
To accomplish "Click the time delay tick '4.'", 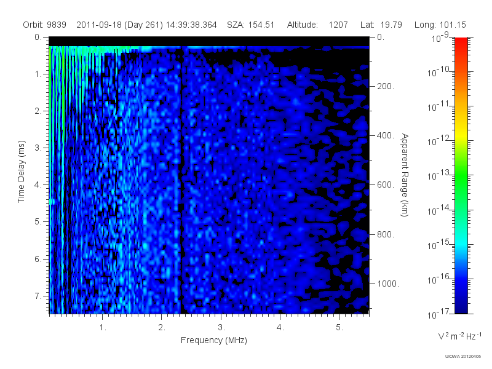I will [38, 185].
